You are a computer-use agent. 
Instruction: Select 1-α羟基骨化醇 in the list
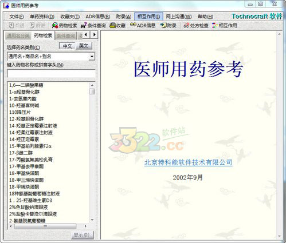tap(24, 92)
